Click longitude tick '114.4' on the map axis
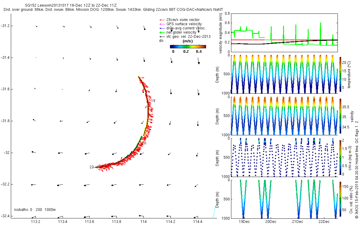 tap(197, 222)
